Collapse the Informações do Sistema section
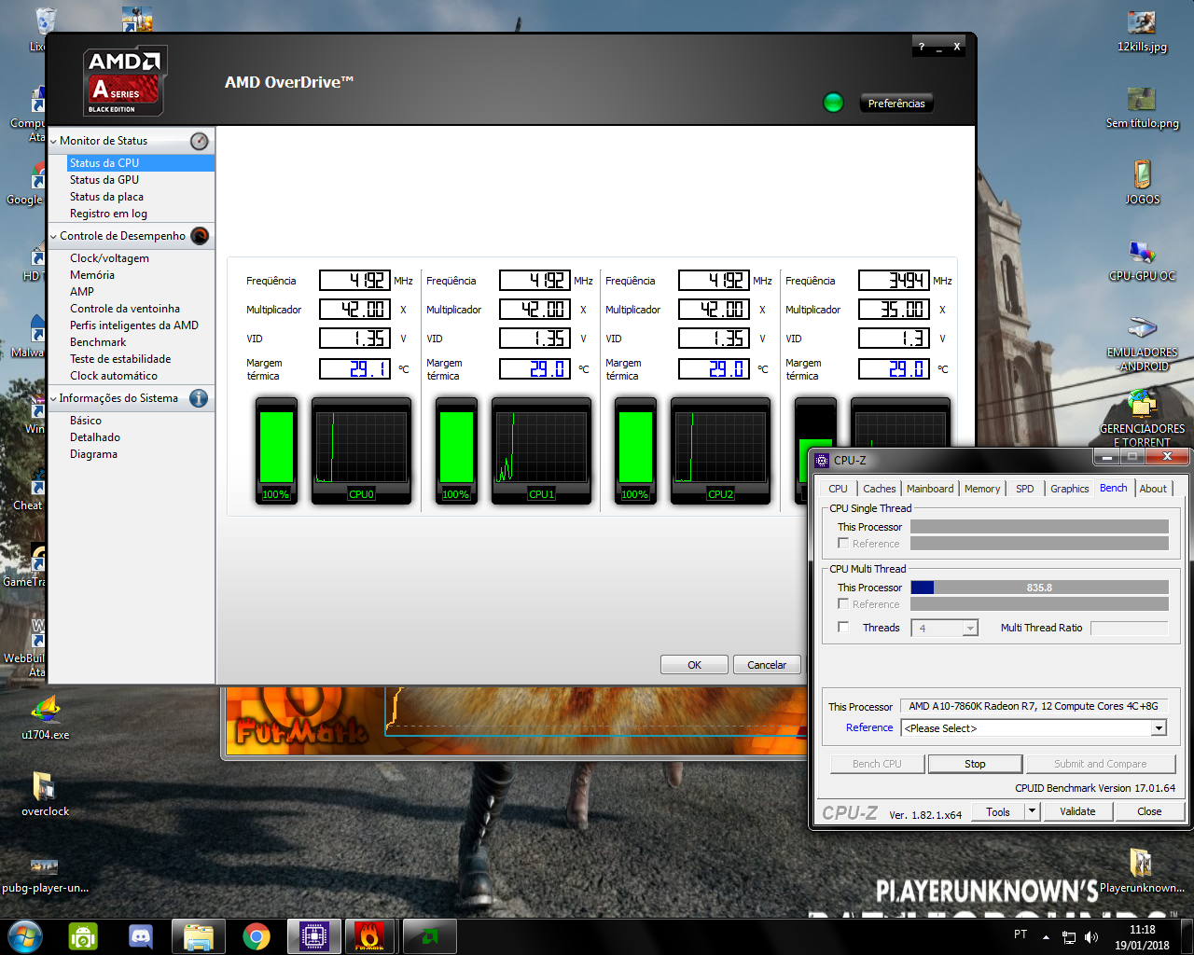This screenshot has height=955, width=1194. click(53, 399)
